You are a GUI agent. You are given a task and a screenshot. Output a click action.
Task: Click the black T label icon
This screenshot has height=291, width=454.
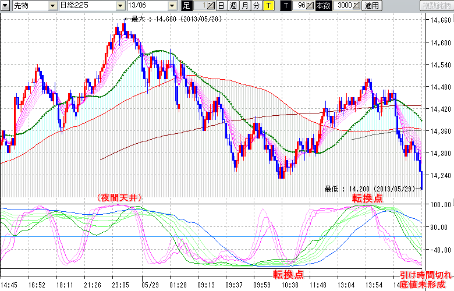point(286,6)
